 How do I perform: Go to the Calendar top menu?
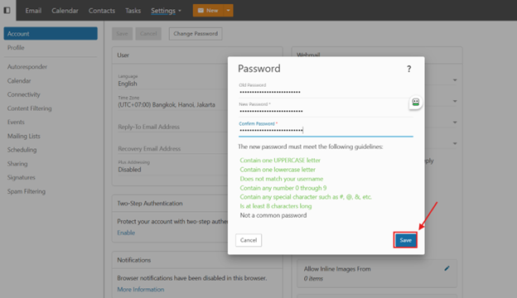65,11
